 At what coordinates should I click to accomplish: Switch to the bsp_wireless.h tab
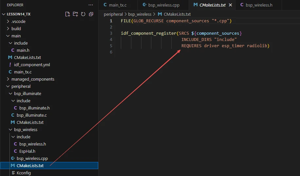259,5
